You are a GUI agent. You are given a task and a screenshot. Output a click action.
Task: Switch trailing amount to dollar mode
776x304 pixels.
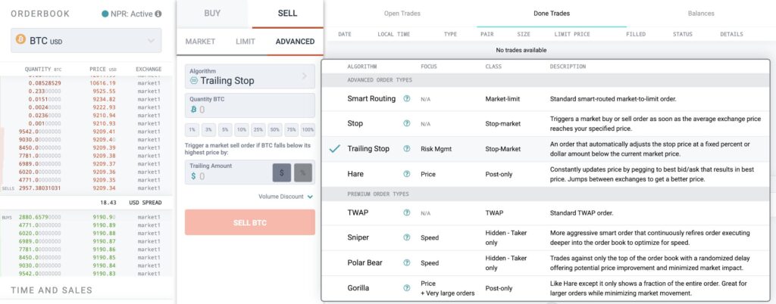click(282, 172)
